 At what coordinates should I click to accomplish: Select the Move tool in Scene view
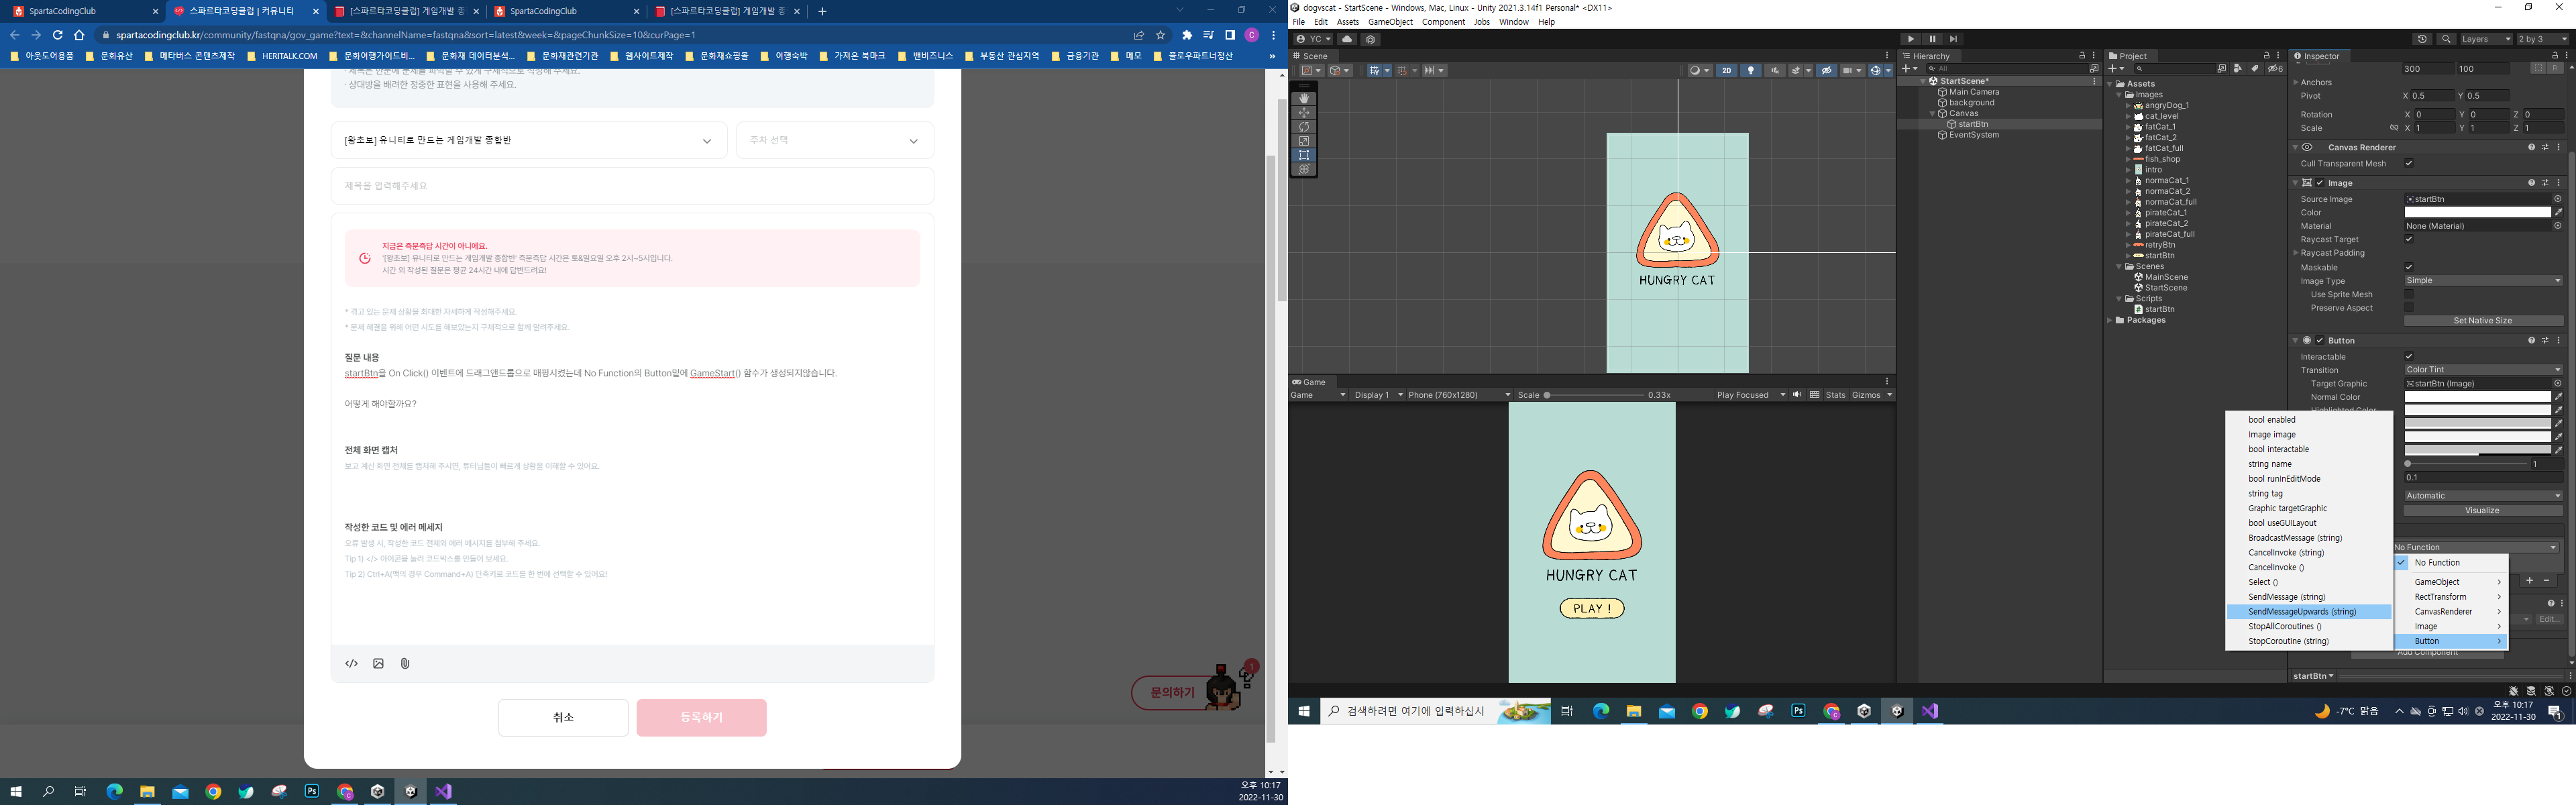[x=1303, y=113]
